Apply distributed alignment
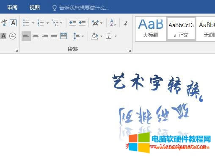 tap(63, 36)
